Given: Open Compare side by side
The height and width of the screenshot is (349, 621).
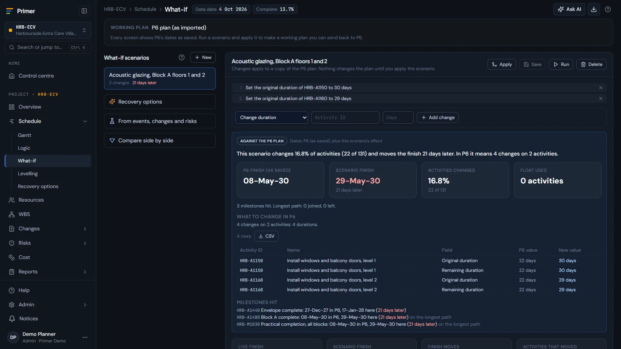Looking at the screenshot, I should pyautogui.click(x=160, y=140).
